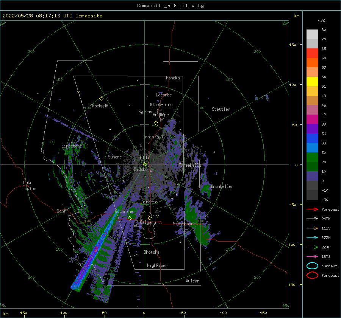Click the ThreeHills label
The height and width of the screenshot is (318, 341).
(190, 165)
